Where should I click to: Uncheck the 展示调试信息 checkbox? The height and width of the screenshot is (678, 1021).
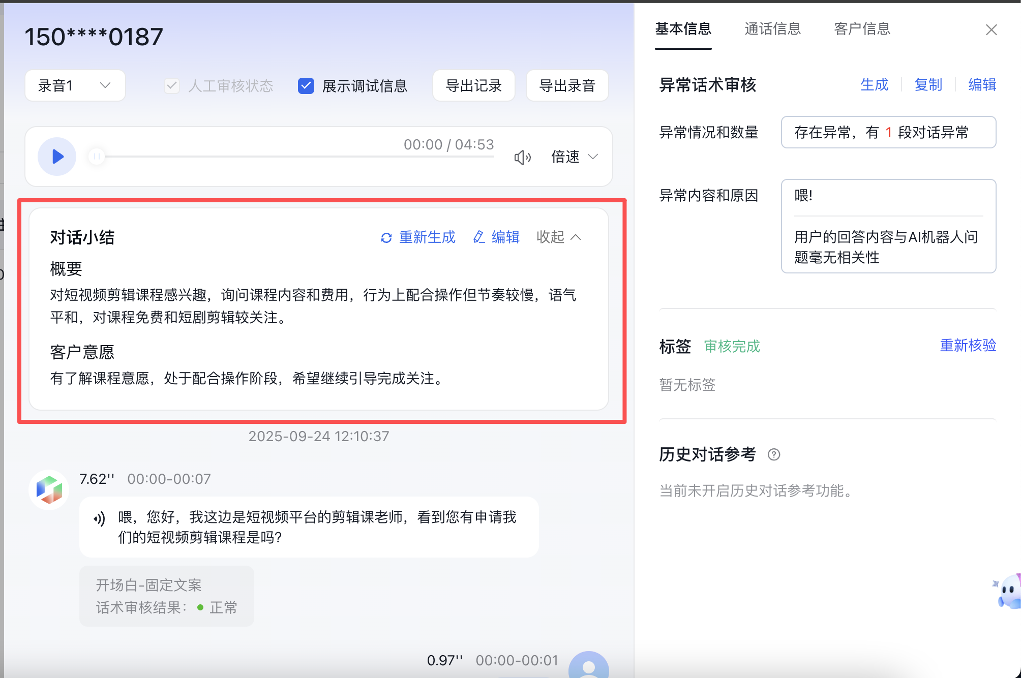coord(306,86)
